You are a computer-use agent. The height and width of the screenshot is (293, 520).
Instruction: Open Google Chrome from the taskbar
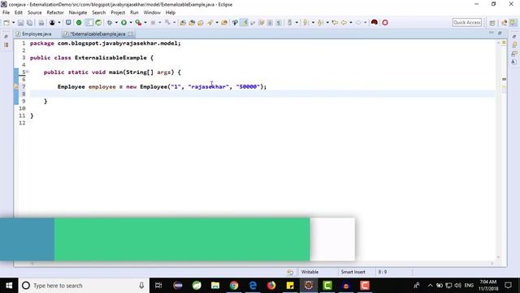click(234, 286)
